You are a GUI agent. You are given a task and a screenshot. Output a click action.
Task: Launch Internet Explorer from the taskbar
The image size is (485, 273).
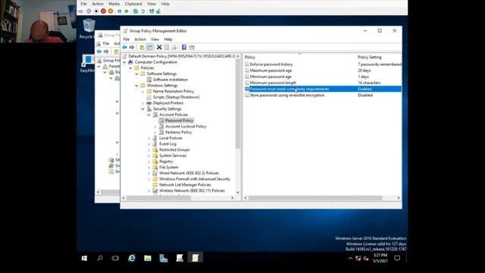click(x=132, y=258)
